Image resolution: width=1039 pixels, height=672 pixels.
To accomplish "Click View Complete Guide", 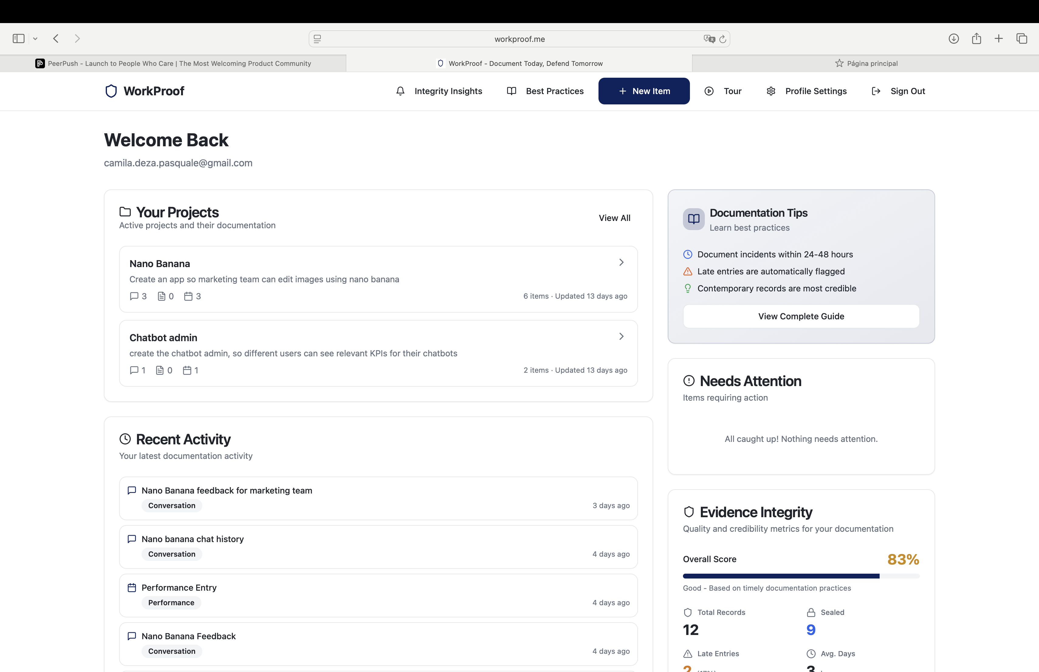I will click(x=801, y=316).
